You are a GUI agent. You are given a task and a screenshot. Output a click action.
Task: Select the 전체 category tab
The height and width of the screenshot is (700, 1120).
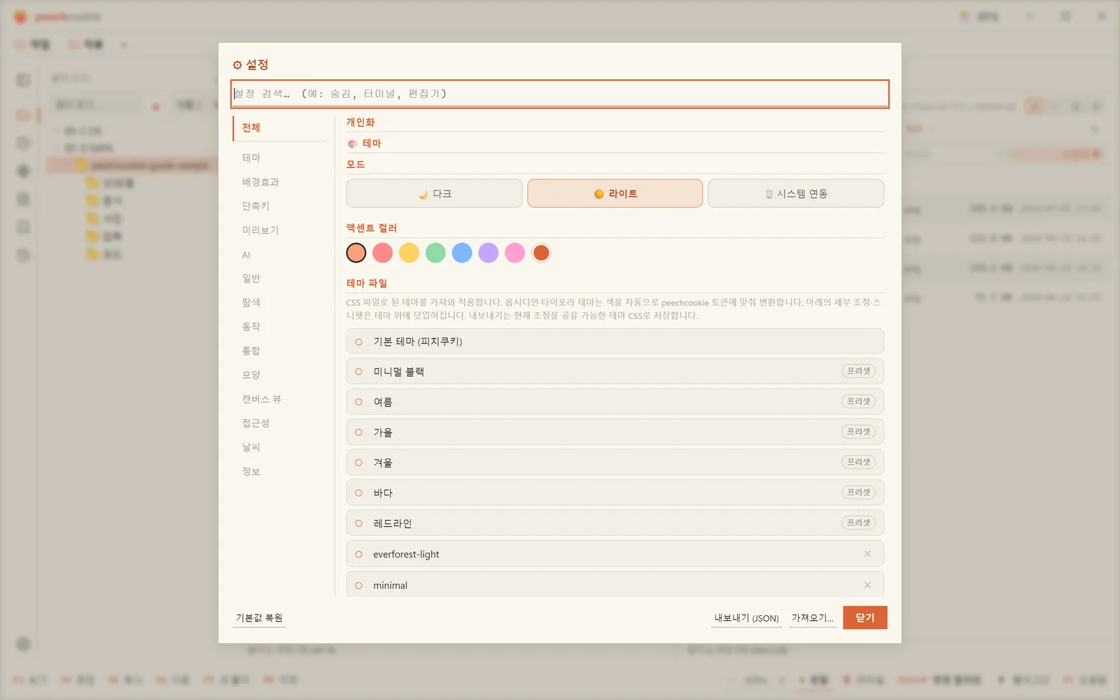tap(279, 128)
